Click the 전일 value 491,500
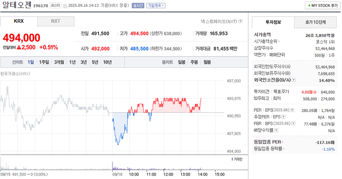 pos(100,34)
